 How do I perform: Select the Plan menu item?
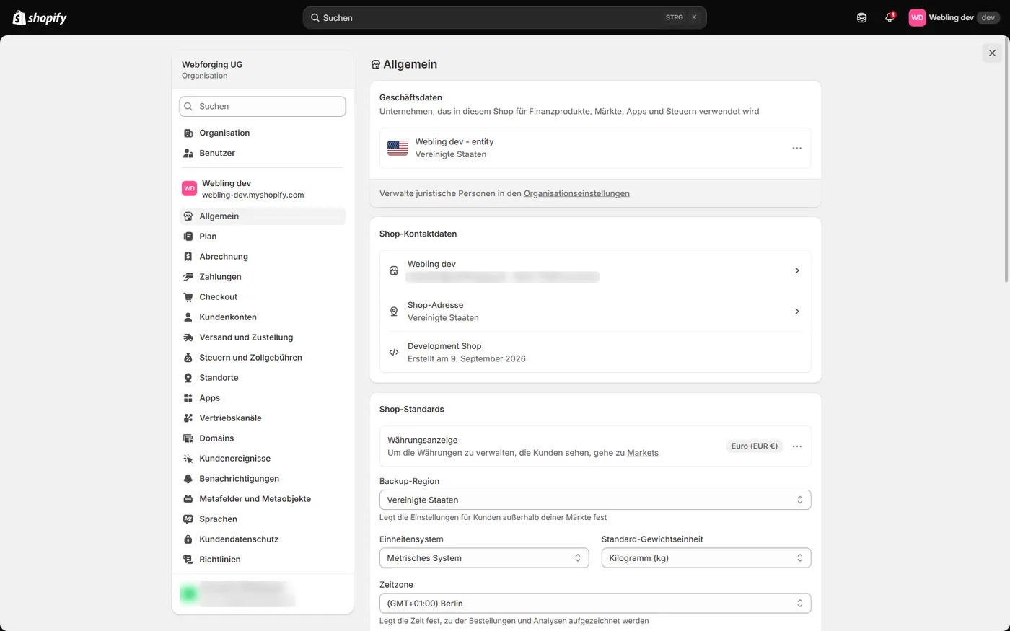pyautogui.click(x=263, y=237)
